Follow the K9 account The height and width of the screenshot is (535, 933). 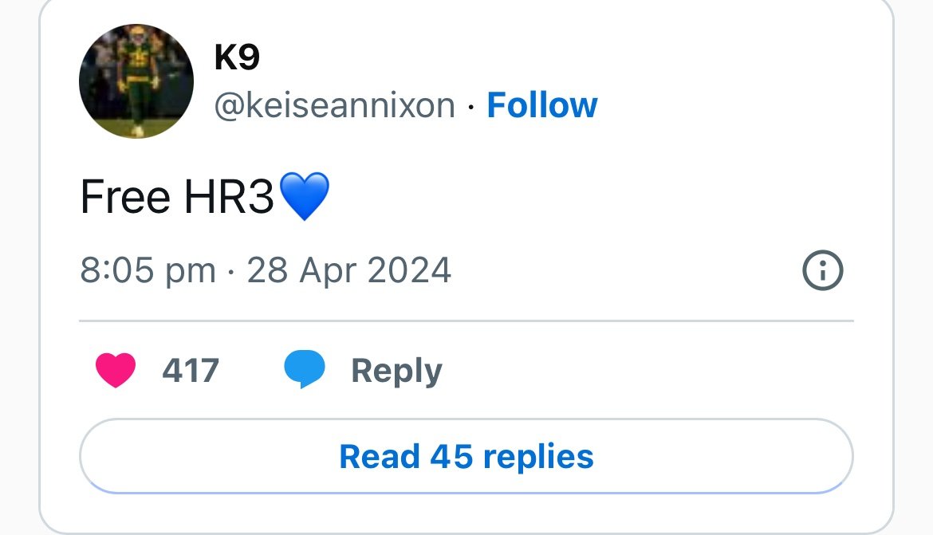[x=541, y=105]
